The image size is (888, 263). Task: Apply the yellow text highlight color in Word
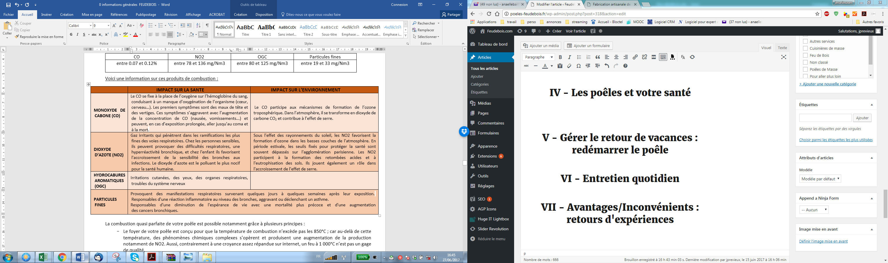click(x=126, y=34)
